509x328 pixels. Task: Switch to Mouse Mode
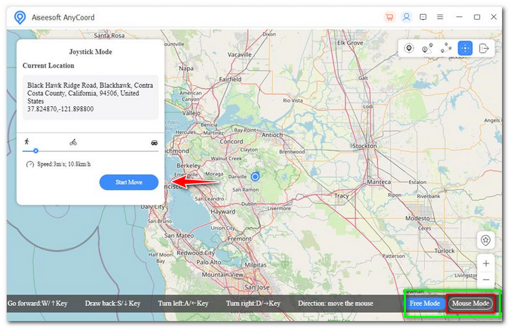click(470, 304)
